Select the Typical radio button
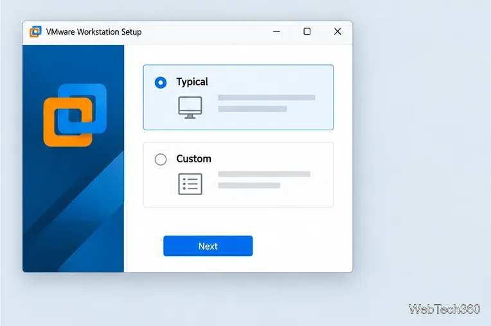The image size is (491, 326). 161,83
